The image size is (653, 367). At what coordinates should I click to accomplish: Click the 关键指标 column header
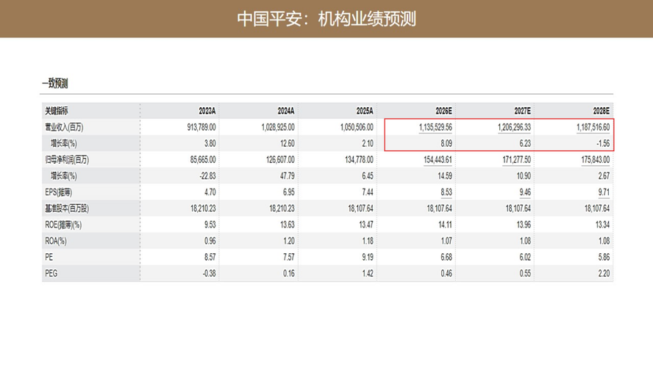pyautogui.click(x=57, y=111)
